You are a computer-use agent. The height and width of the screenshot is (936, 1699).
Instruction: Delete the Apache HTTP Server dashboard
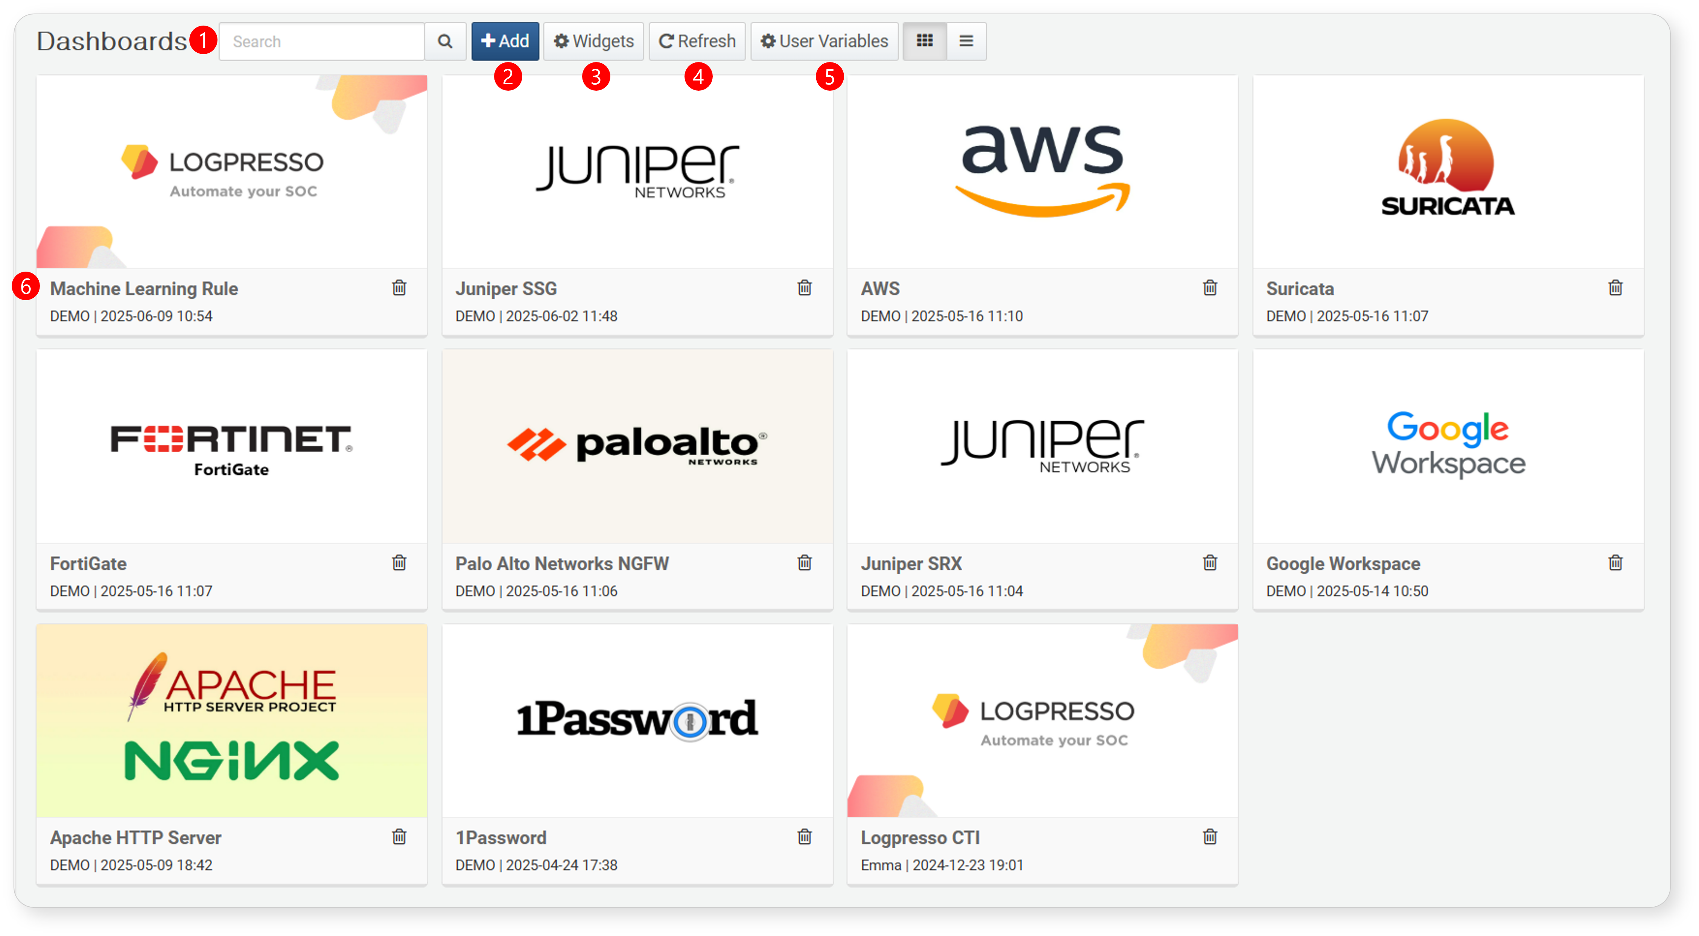tap(399, 837)
